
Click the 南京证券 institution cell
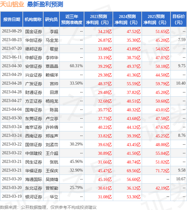[x=34, y=127]
